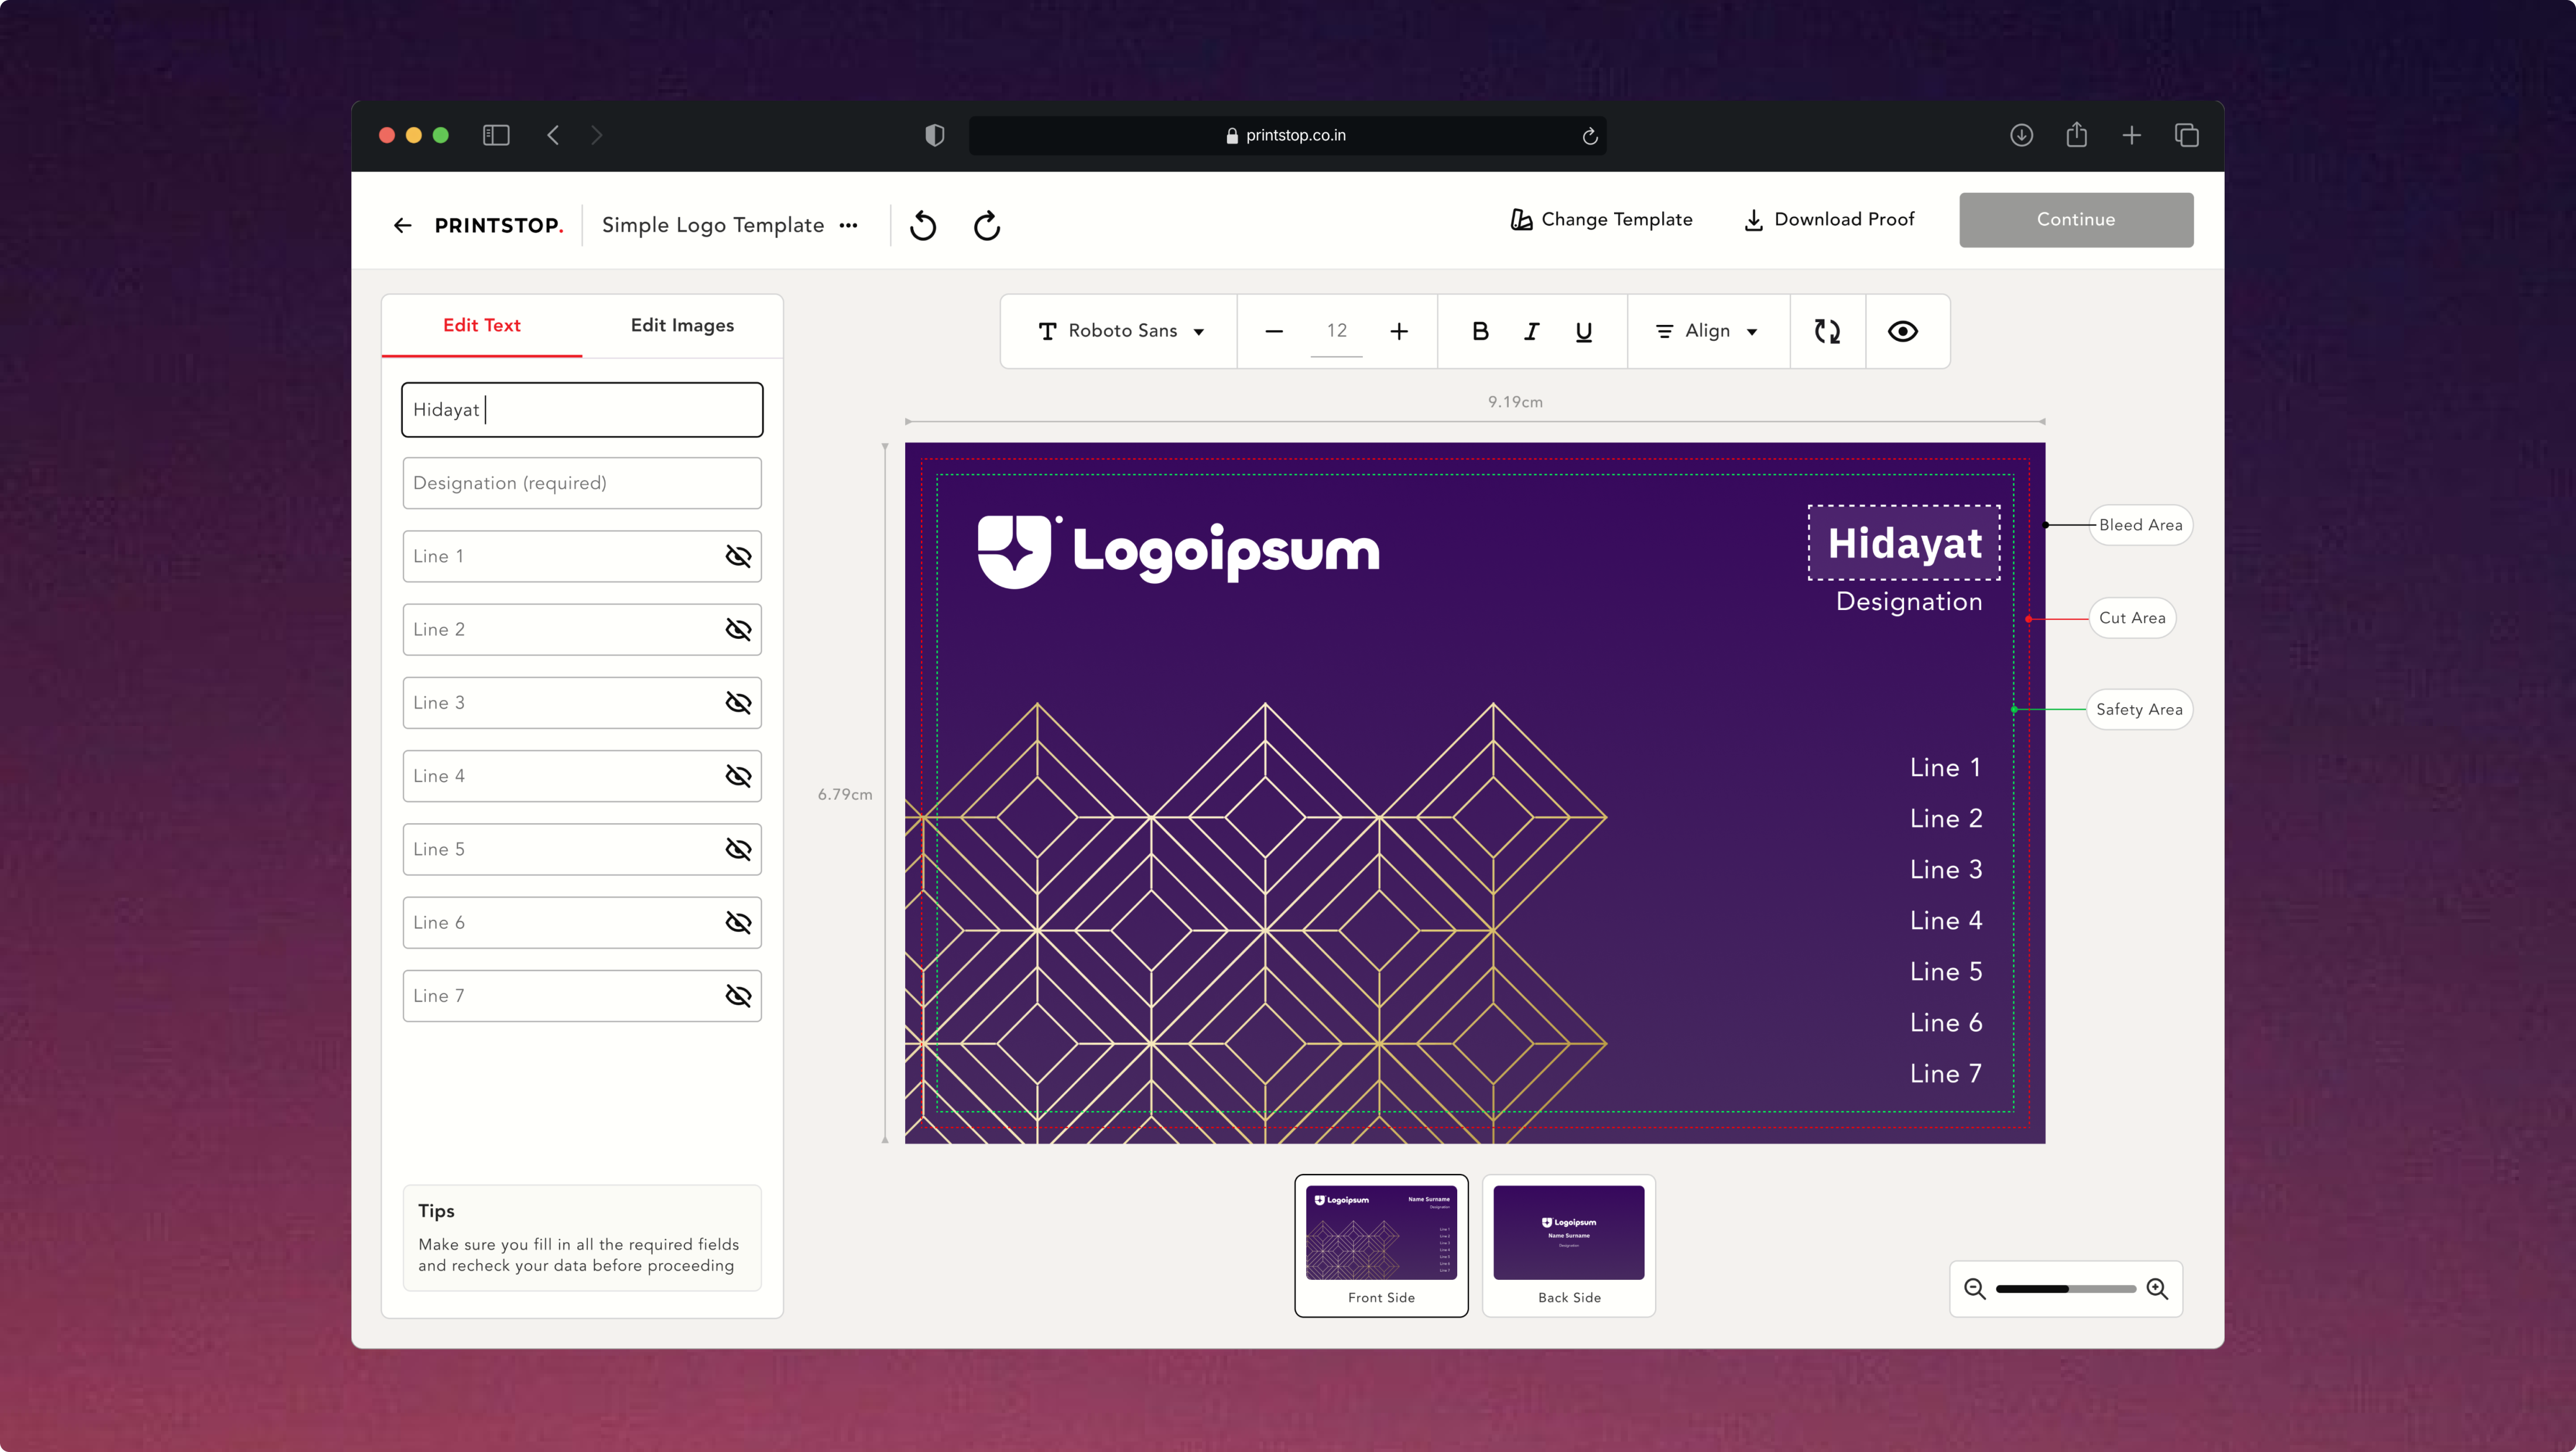The width and height of the screenshot is (2576, 1452).
Task: Toggle visibility of Line 7
Action: [738, 996]
